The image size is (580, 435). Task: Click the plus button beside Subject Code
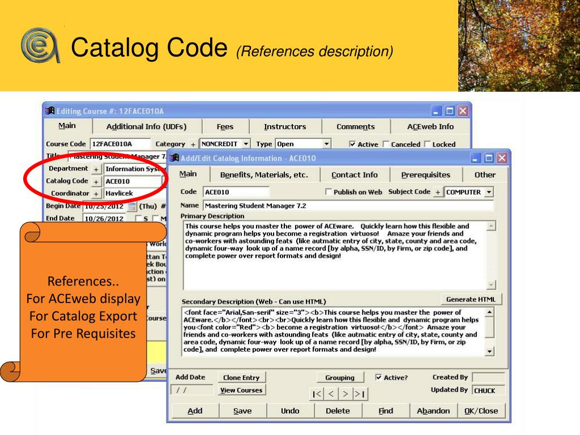(438, 193)
